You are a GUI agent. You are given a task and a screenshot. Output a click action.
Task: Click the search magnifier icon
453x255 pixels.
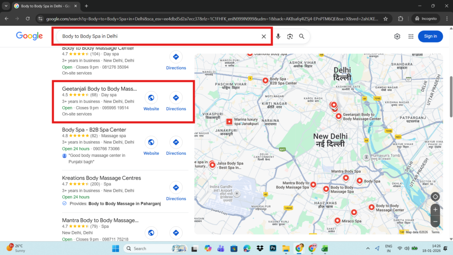coord(302,36)
